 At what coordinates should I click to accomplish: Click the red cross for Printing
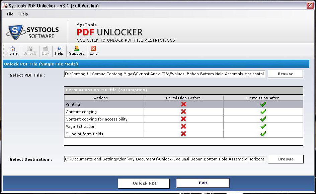click(183, 104)
